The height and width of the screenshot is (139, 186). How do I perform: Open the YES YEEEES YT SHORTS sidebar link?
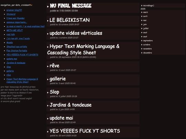coord(22,55)
